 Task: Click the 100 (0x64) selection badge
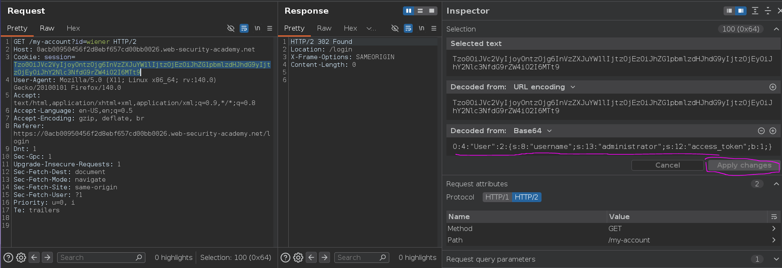click(x=741, y=29)
